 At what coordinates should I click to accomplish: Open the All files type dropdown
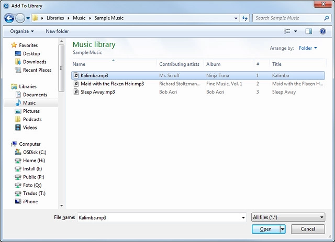[288, 217]
